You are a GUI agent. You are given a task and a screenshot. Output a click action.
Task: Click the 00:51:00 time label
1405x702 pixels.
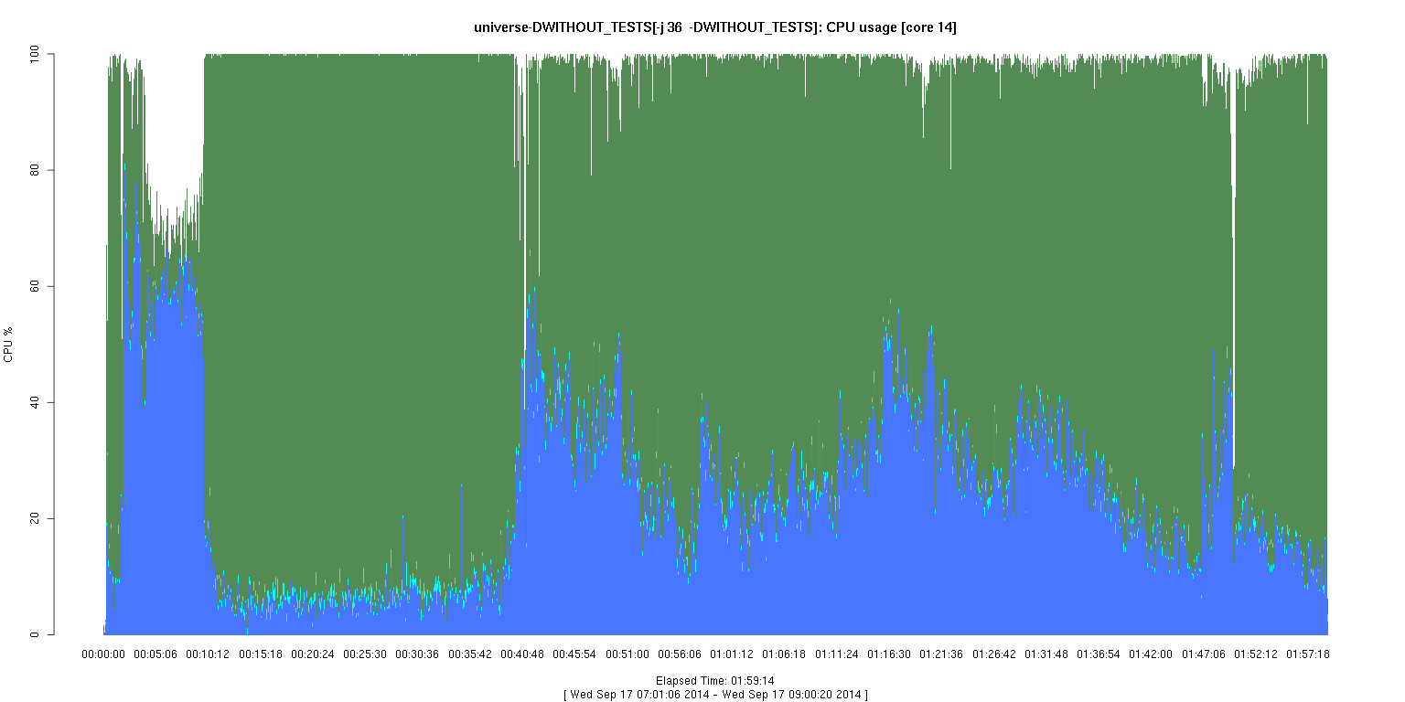(627, 654)
